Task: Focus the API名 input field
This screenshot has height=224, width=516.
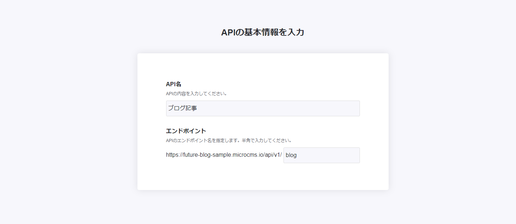Action: (x=263, y=108)
